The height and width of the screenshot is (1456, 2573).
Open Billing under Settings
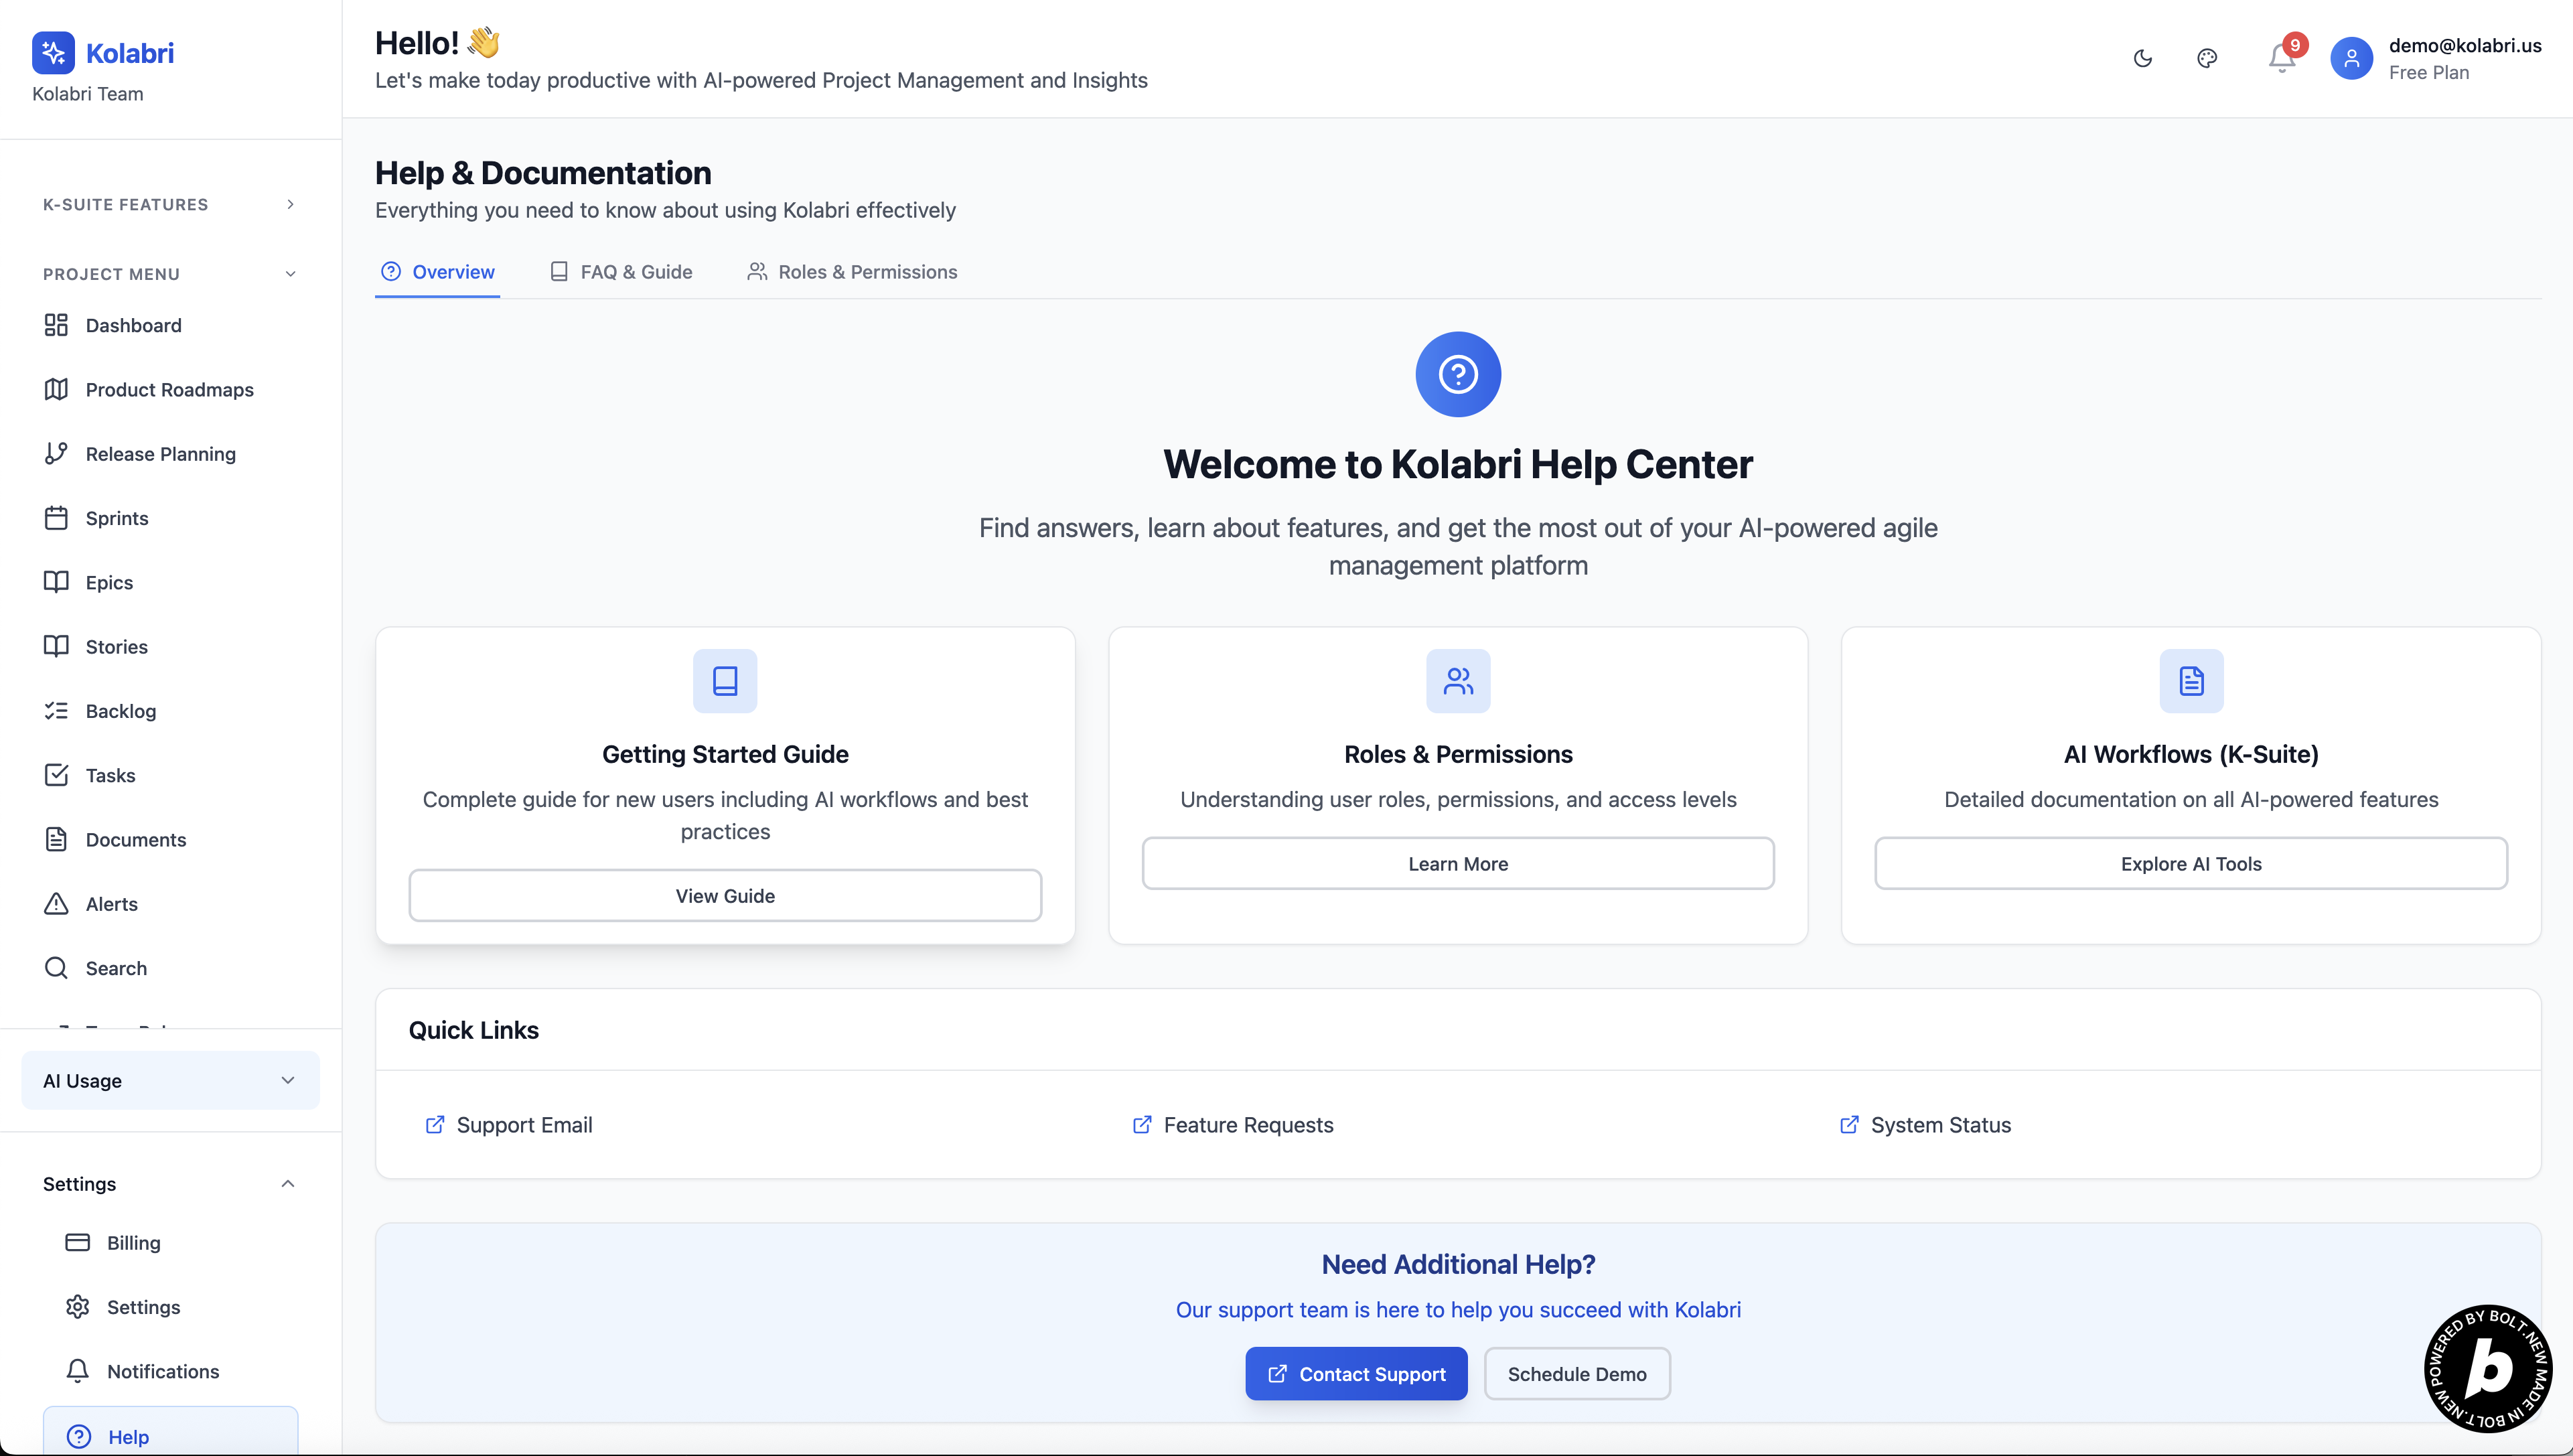click(133, 1243)
